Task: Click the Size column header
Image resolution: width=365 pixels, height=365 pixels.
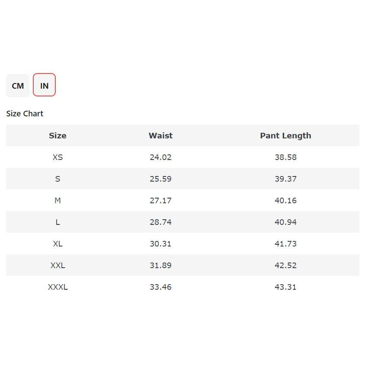Action: [x=58, y=136]
